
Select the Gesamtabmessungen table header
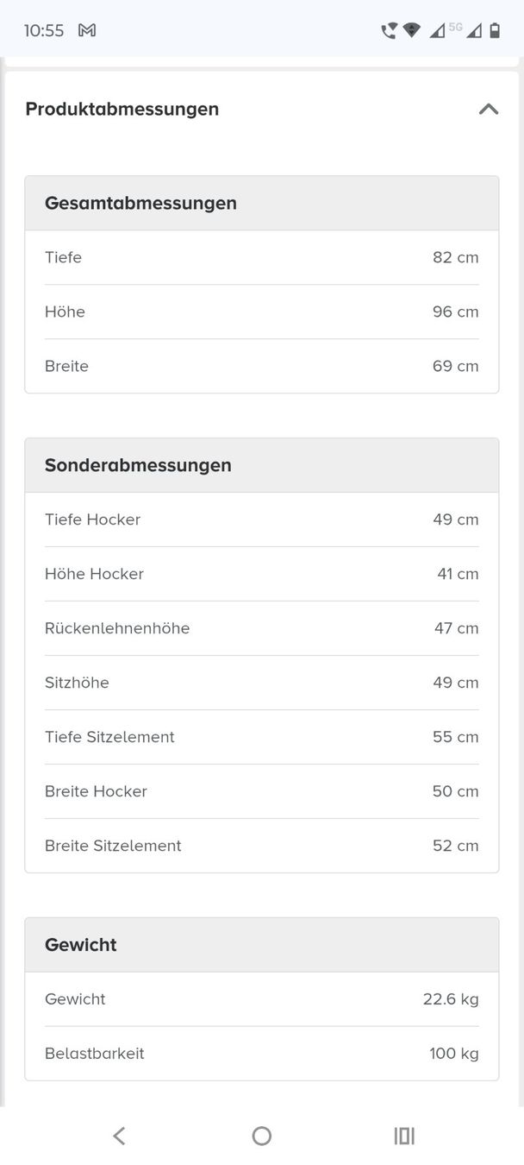pos(262,204)
